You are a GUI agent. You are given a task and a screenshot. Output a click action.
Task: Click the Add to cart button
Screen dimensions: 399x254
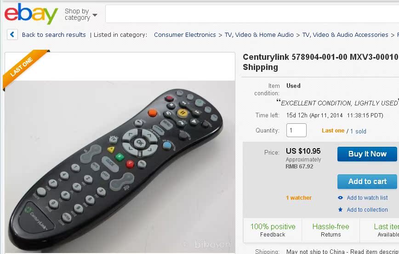click(367, 181)
